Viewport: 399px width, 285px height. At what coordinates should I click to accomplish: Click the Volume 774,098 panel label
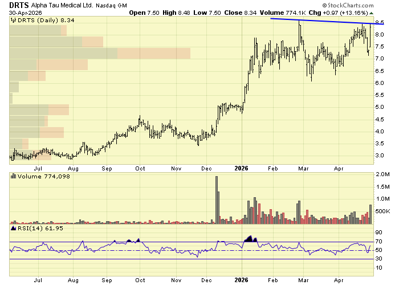(x=43, y=176)
